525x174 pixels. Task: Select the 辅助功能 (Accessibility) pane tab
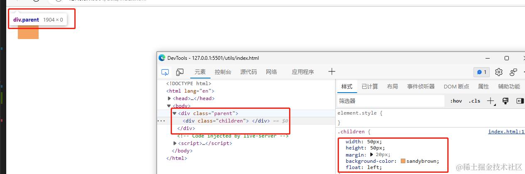[509, 86]
